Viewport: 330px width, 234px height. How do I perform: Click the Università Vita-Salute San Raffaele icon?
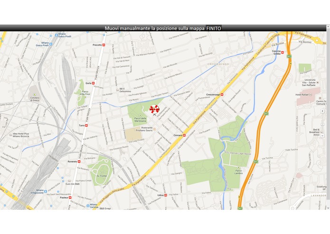[318, 83]
